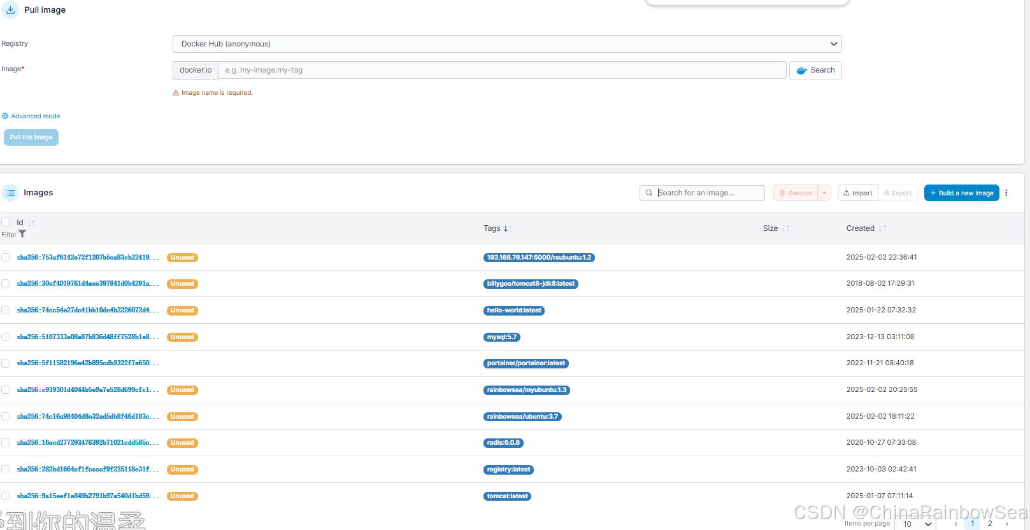
Task: Click the billygoo/tomcat8-jdk8:latest tag
Action: pyautogui.click(x=531, y=284)
